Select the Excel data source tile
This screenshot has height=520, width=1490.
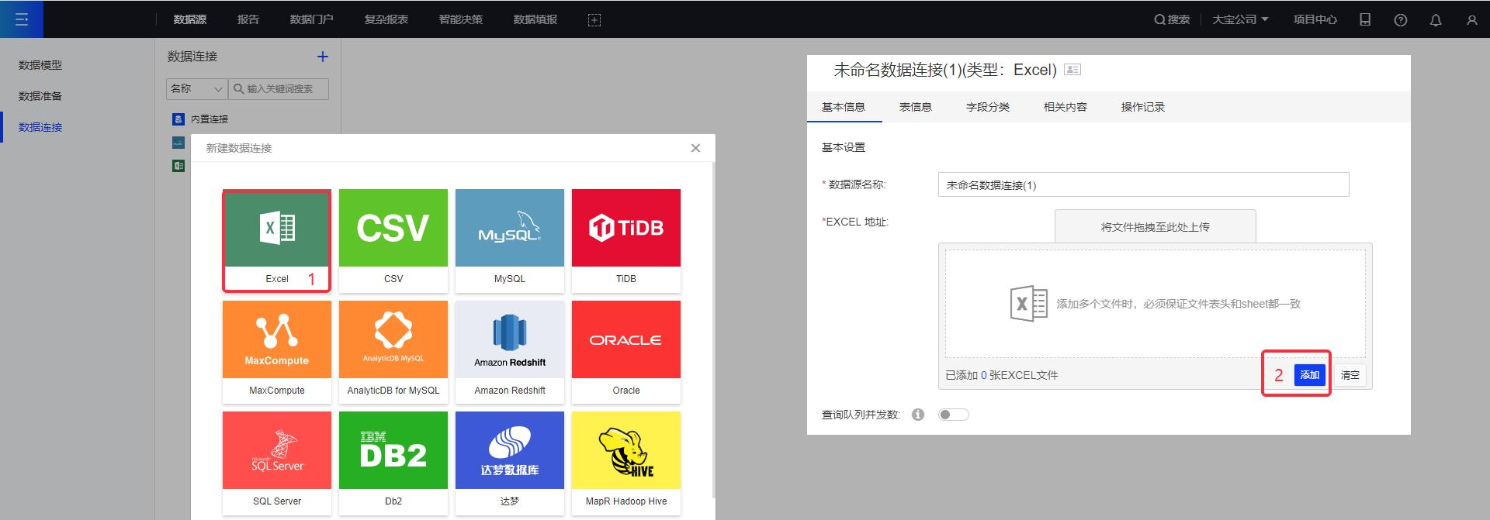[276, 240]
